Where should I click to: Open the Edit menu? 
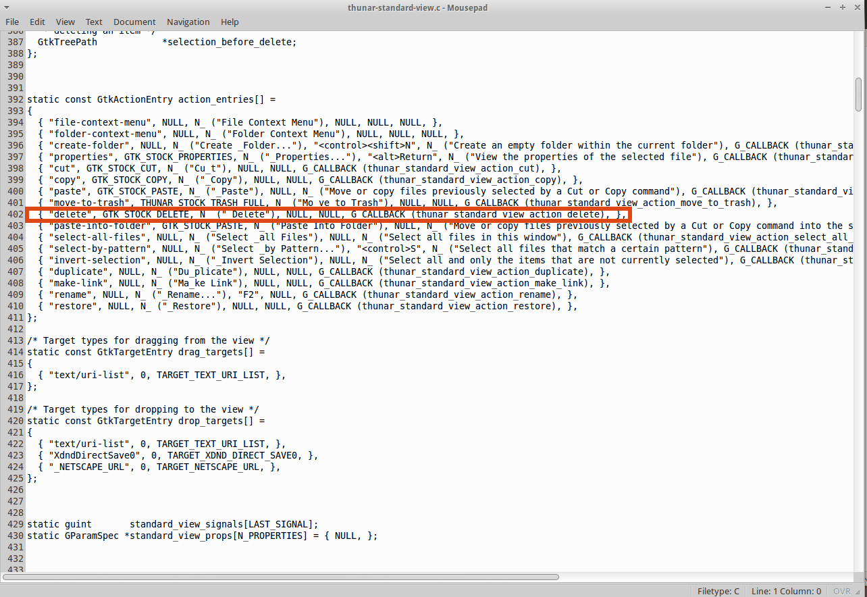pyautogui.click(x=37, y=22)
